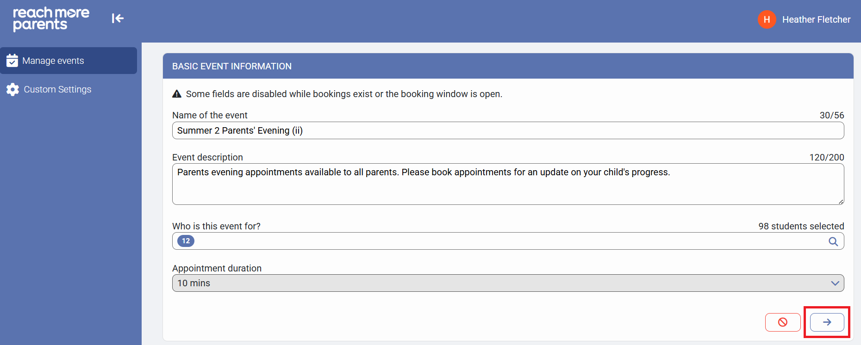The height and width of the screenshot is (345, 861).
Task: Click the gear icon beside Custom Settings
Action: click(x=12, y=89)
